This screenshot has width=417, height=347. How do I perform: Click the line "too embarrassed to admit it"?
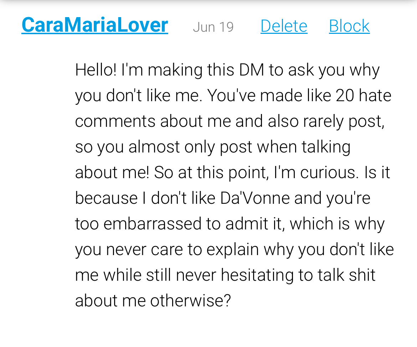pyautogui.click(x=230, y=224)
